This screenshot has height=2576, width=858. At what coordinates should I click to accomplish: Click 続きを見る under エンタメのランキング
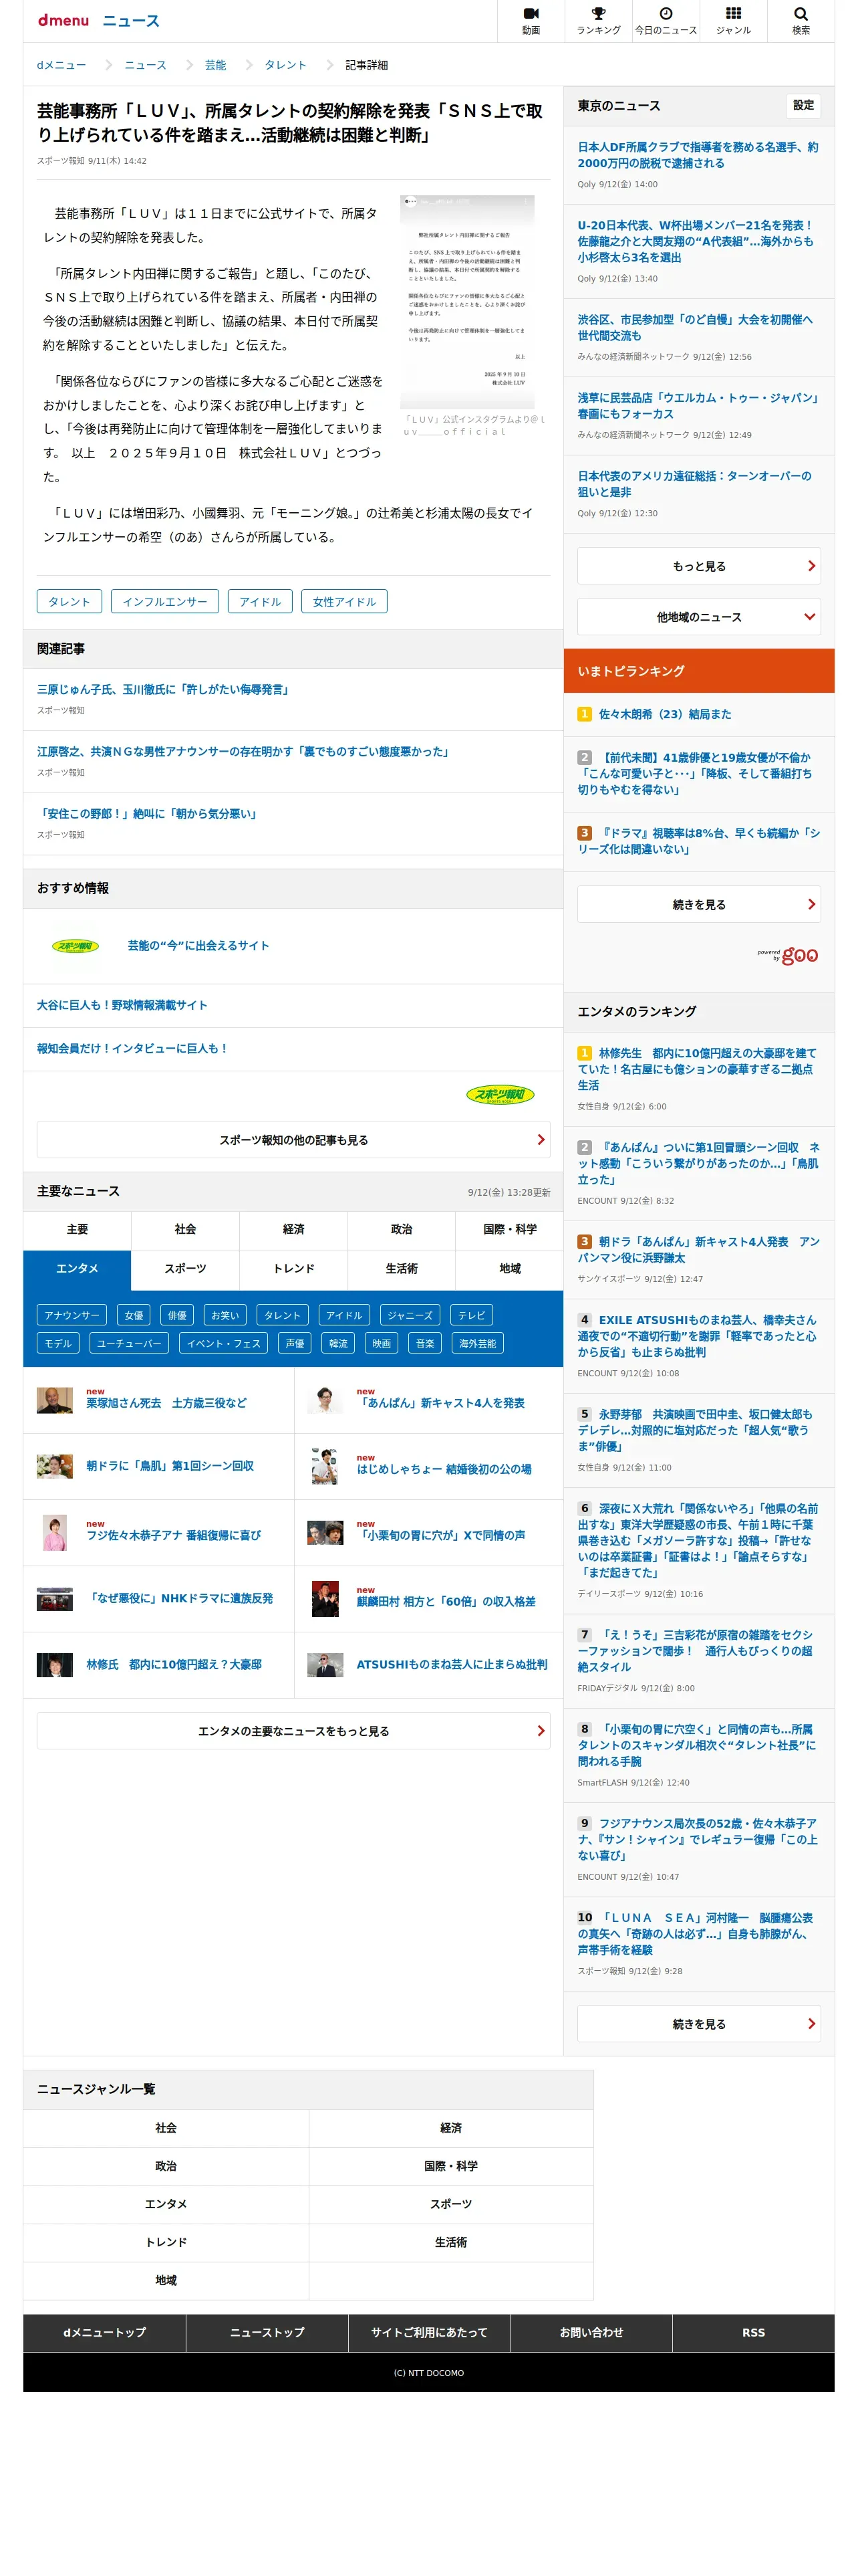point(699,2023)
